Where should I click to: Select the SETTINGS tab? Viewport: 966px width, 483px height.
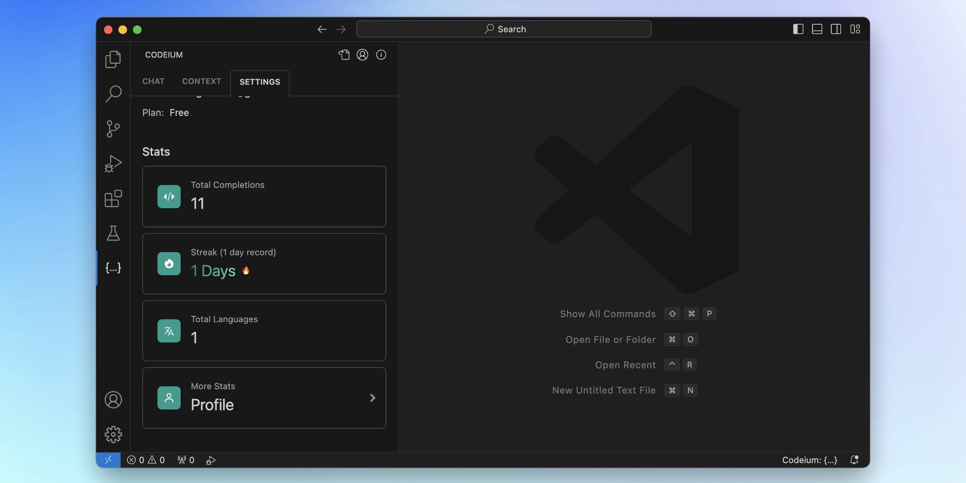coord(260,82)
